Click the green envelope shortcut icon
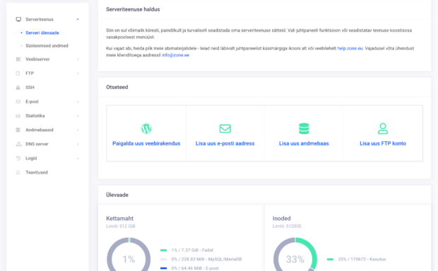Image resolution: width=438 pixels, height=271 pixels. [225, 128]
